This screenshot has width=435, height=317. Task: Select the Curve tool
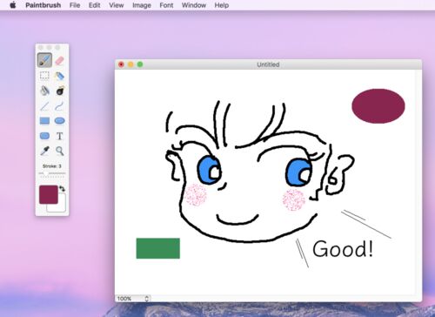59,106
